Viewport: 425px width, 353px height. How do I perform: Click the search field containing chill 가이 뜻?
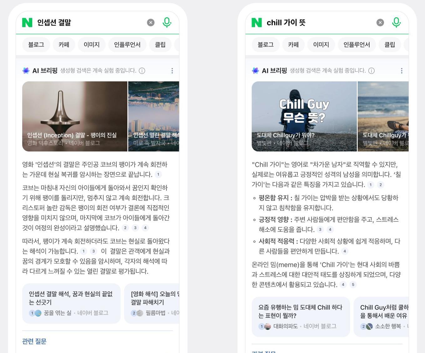[319, 23]
